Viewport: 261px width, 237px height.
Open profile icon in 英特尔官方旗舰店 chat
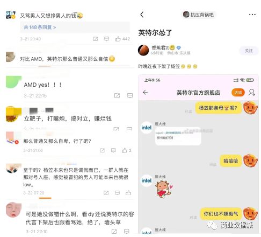[252, 92]
